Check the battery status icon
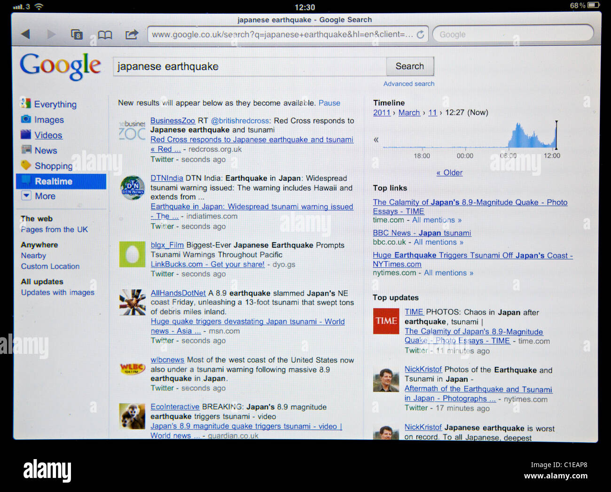The width and height of the screenshot is (611, 492). pyautogui.click(x=594, y=5)
